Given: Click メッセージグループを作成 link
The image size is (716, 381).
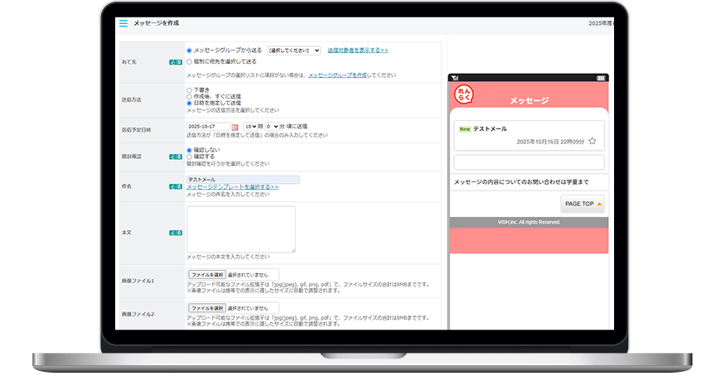Looking at the screenshot, I should (x=337, y=75).
